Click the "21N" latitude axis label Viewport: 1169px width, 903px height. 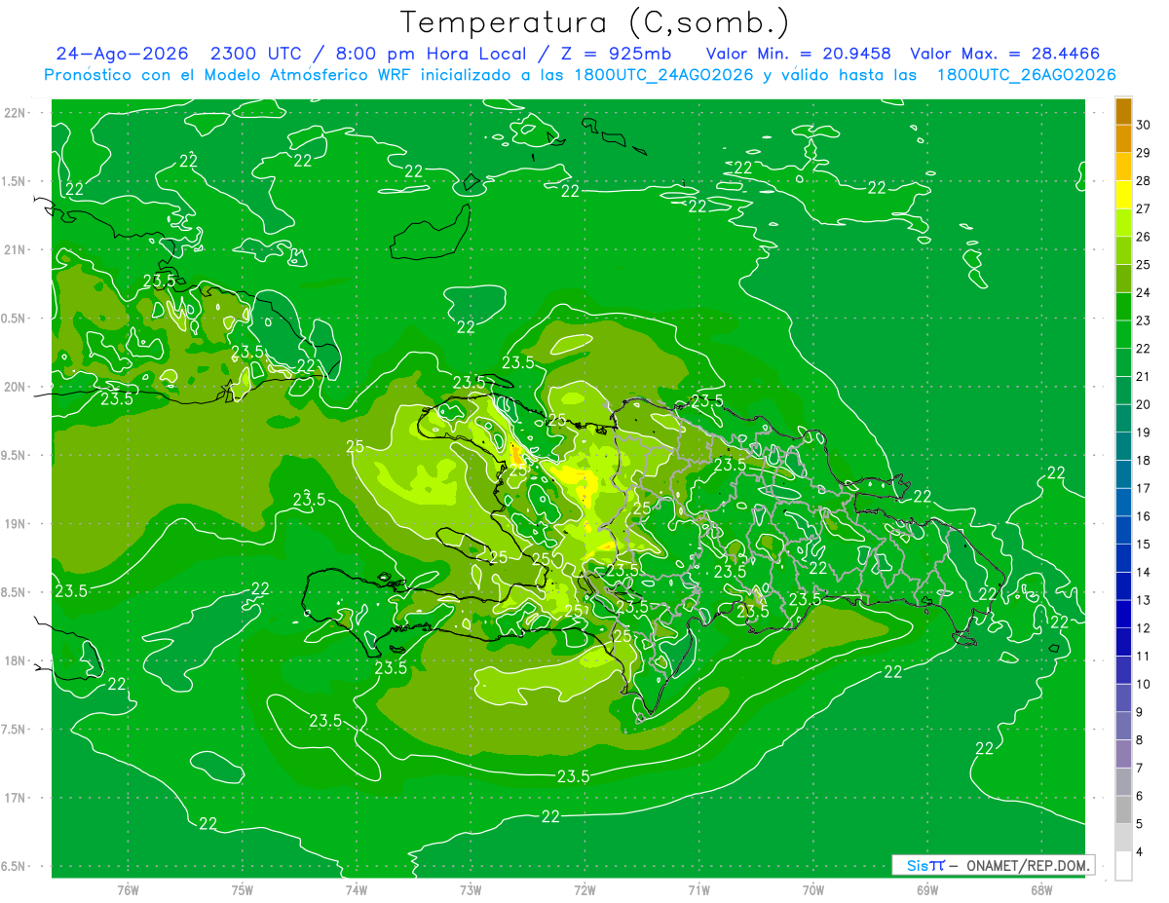(x=16, y=250)
